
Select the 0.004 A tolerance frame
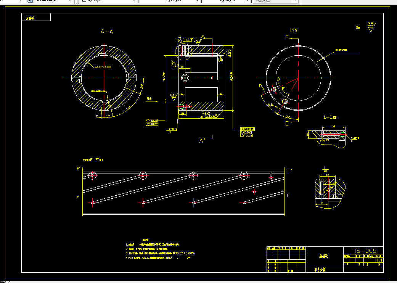tap(248, 129)
